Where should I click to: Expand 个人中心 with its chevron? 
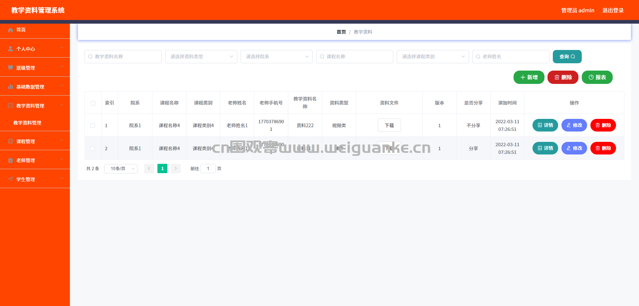pyautogui.click(x=62, y=48)
